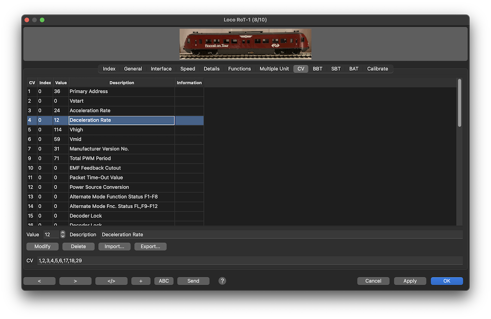
Task: Click the next loco '>' button
Action: click(75, 281)
